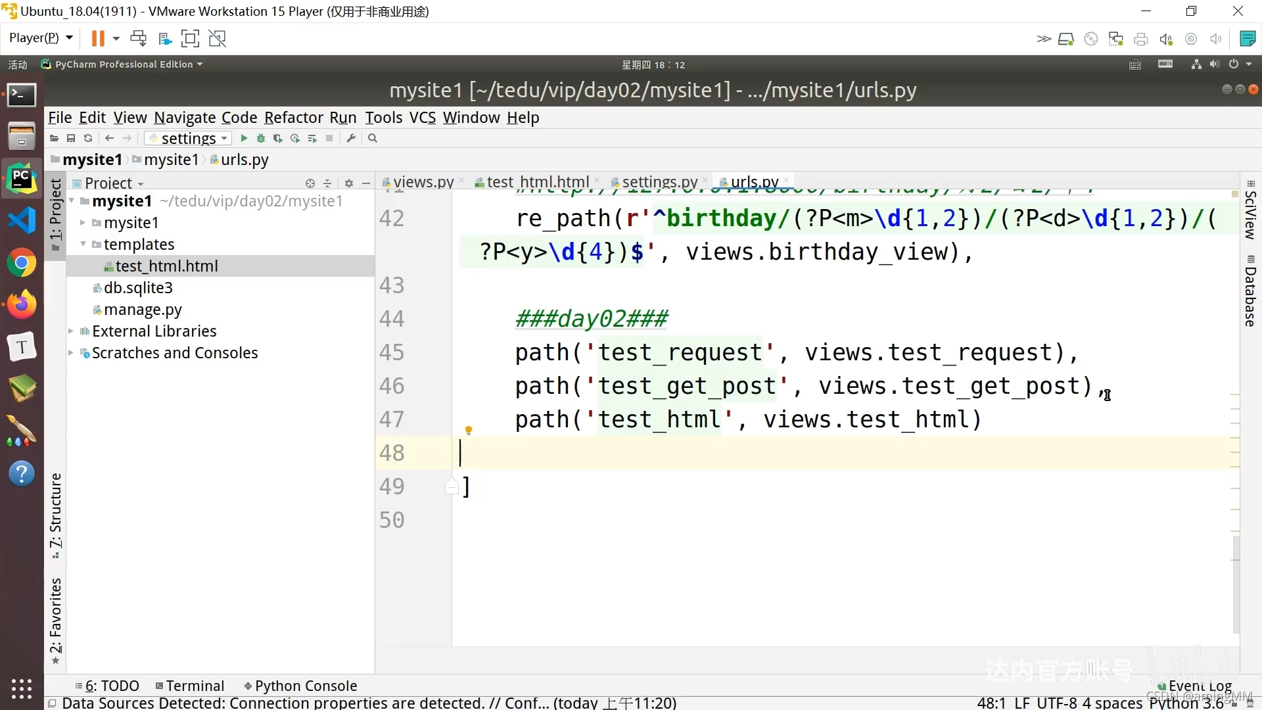Screen dimensions: 1262x710
Task: Switch to the views.py tab
Action: tap(423, 182)
